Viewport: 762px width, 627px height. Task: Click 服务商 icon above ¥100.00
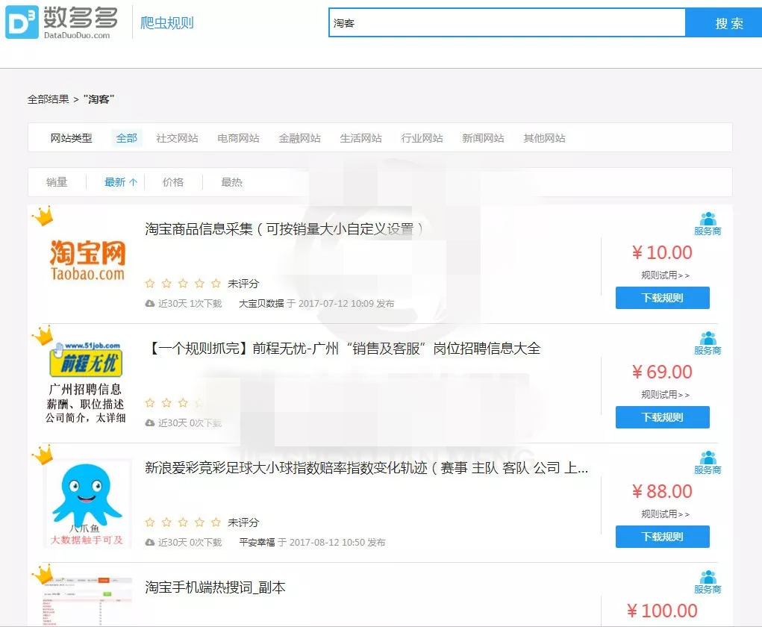(x=708, y=583)
